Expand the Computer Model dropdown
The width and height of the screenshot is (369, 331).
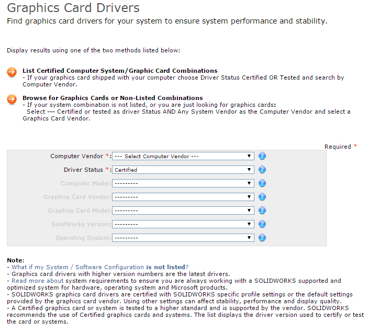coord(183,183)
